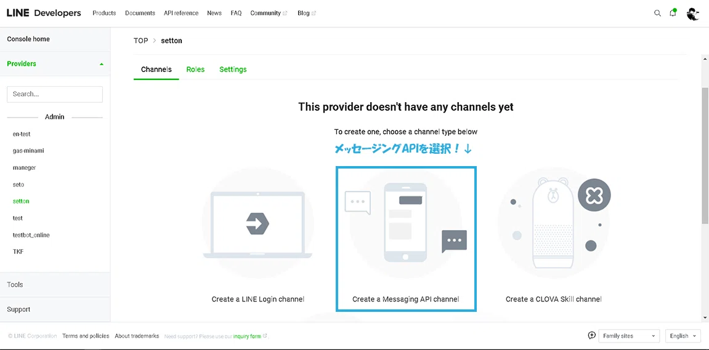The width and height of the screenshot is (709, 350).
Task: Open the Documents menu
Action: [140, 13]
